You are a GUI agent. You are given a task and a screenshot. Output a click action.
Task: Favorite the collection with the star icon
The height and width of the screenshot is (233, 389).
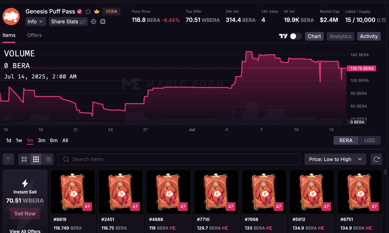pyautogui.click(x=88, y=12)
